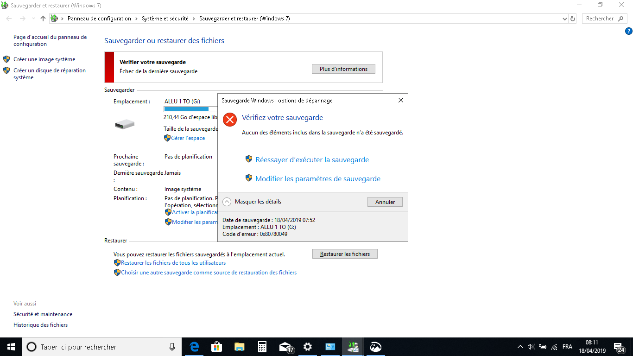Open File Explorer from the taskbar
The width and height of the screenshot is (633, 356).
click(x=239, y=347)
